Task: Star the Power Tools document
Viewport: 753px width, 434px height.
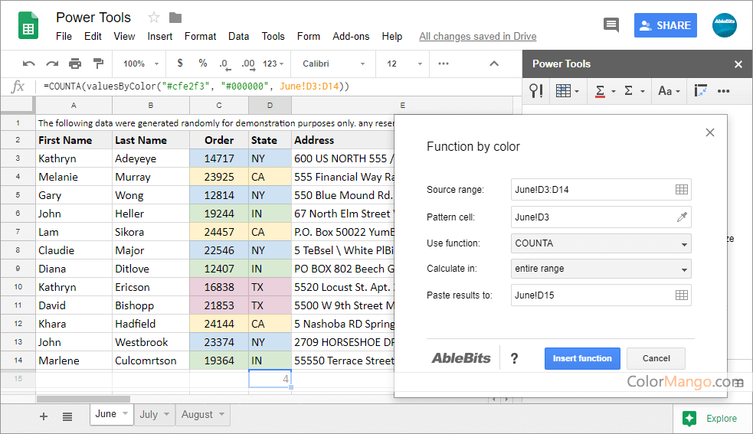Action: [154, 18]
